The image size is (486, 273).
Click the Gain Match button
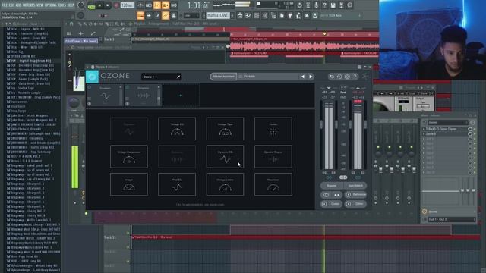[x=355, y=185]
